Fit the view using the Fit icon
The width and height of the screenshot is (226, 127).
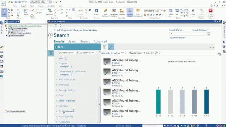[x=177, y=12]
